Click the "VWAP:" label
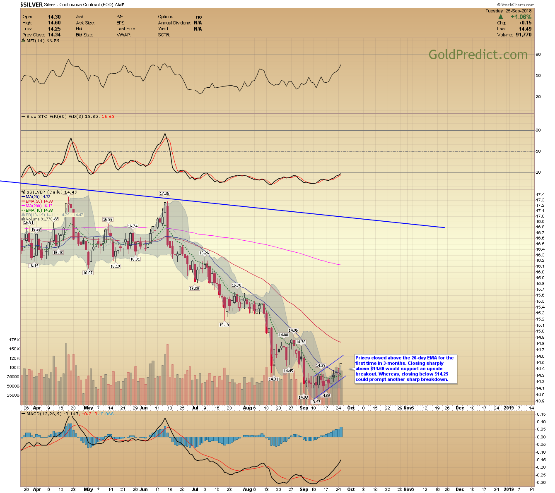Screen dimensions: 555x493 click(123, 35)
